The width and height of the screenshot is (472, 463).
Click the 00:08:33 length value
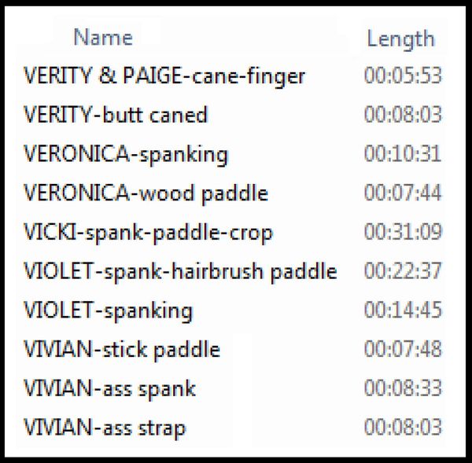pyautogui.click(x=403, y=388)
